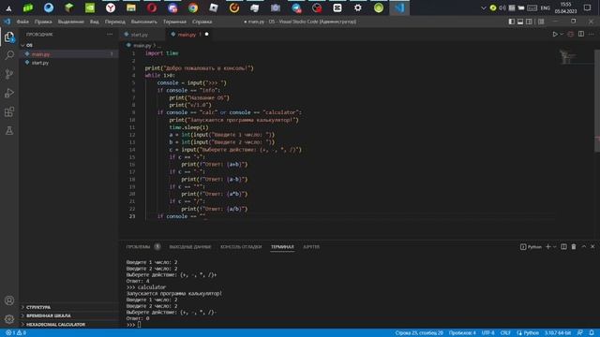Switch to the Терминал tab
Image resolution: width=600 pixels, height=337 pixels.
point(282,247)
